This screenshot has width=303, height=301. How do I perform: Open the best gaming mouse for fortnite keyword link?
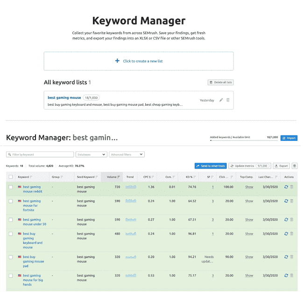click(x=32, y=206)
